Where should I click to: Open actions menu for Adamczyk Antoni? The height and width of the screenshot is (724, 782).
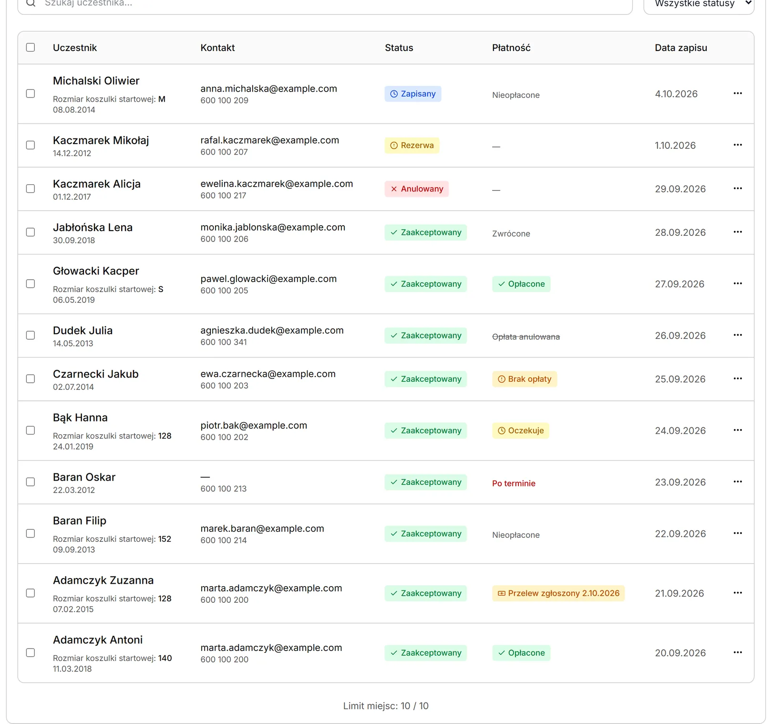[738, 652]
